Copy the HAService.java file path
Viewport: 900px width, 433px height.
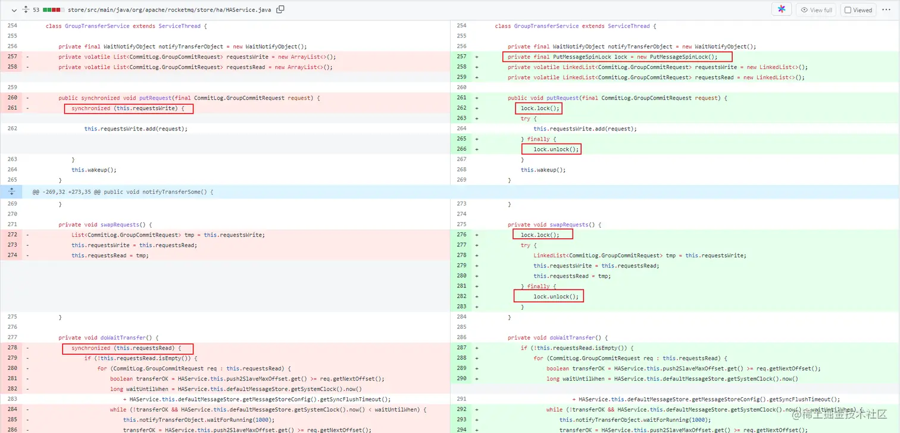pos(280,10)
